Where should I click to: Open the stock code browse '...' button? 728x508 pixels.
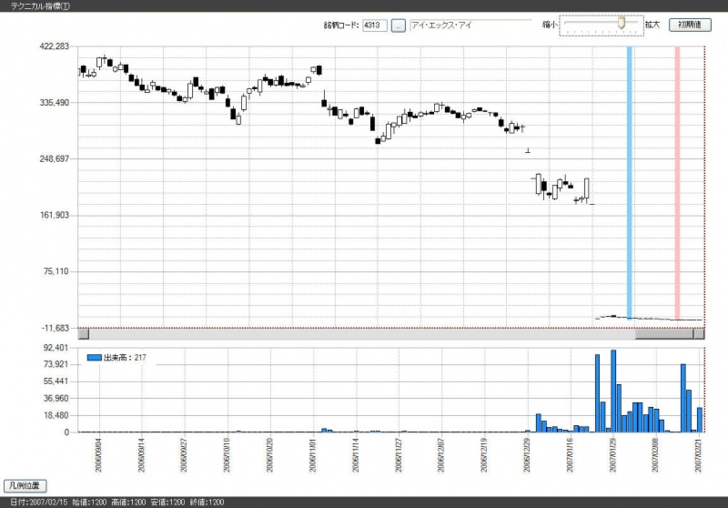[398, 25]
